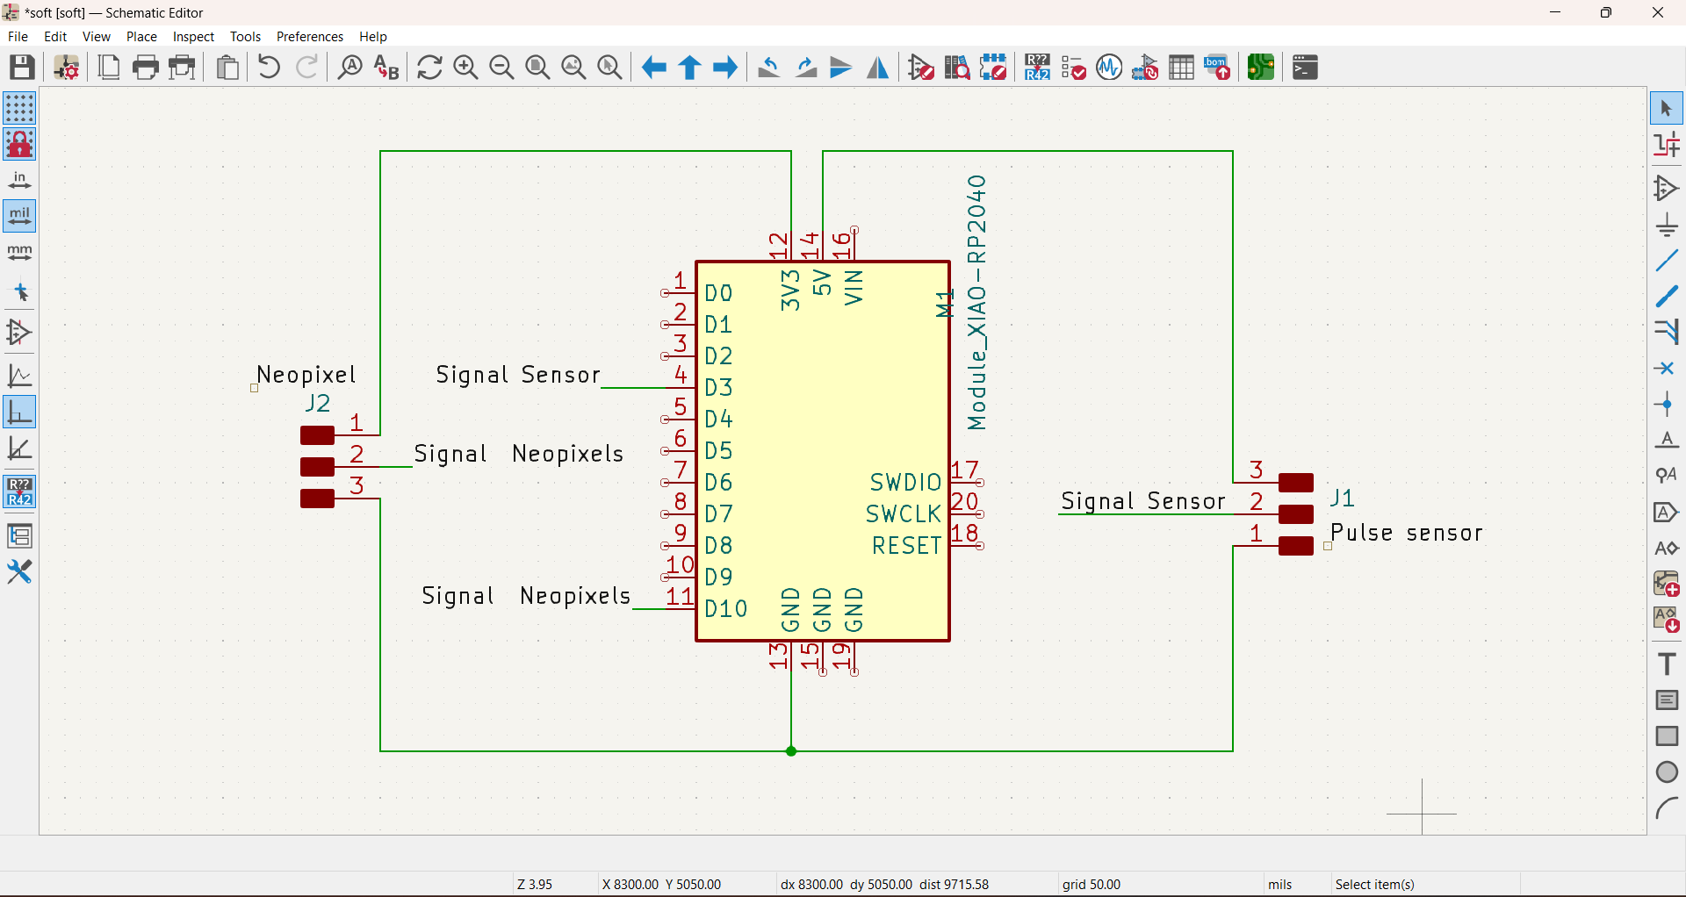Open the Find text tool

350,68
